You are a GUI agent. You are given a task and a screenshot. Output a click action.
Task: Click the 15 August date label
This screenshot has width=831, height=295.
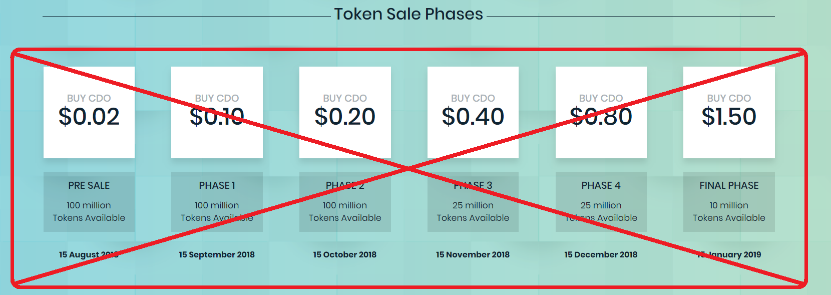(x=89, y=254)
